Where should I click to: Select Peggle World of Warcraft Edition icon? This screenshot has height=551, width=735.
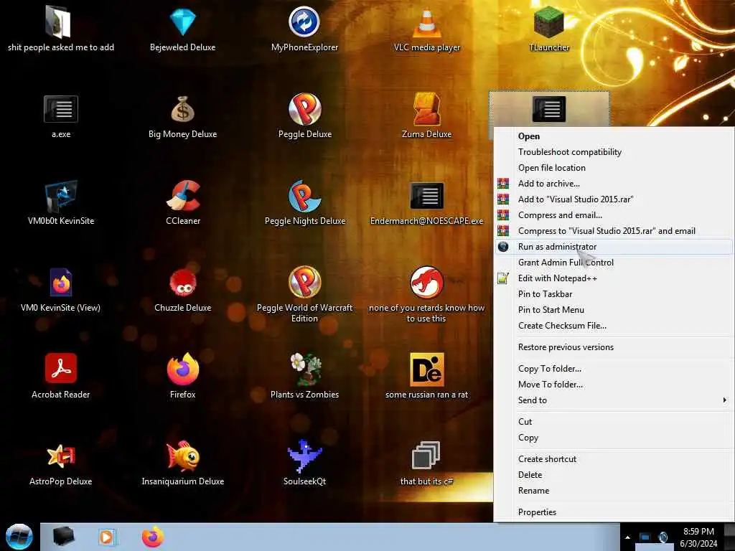(x=304, y=283)
